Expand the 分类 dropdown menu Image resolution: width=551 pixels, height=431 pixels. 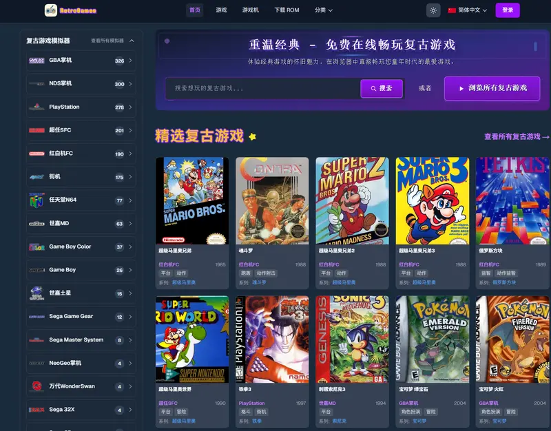[x=323, y=10]
